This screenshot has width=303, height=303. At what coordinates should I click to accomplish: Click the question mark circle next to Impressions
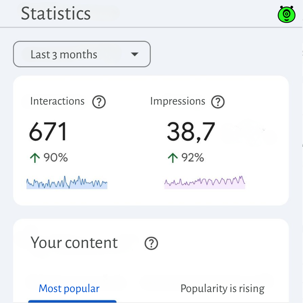pos(218,102)
